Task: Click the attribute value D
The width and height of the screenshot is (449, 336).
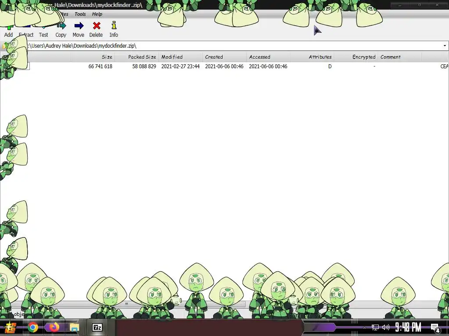Action: pos(330,66)
